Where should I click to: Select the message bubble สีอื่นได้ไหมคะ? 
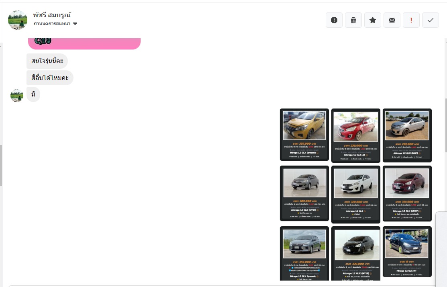50,78
